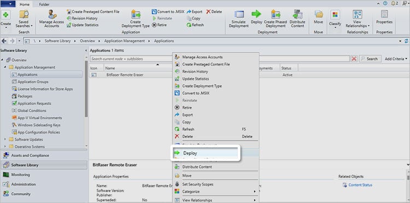
Task: Clear search with the red X button
Action: [354, 59]
